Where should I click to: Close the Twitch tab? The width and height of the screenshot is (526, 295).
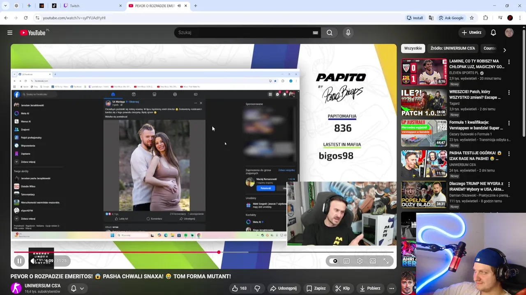point(120,6)
